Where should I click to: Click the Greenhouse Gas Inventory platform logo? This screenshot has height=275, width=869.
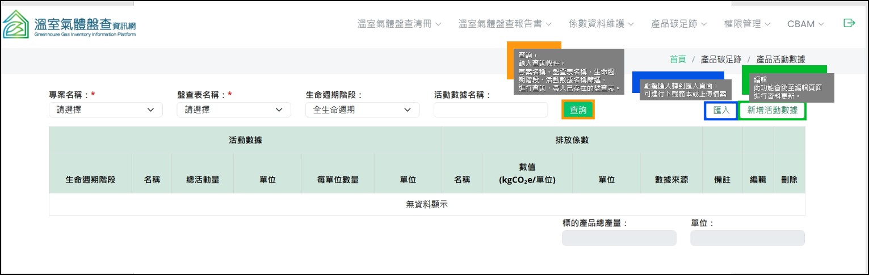(x=69, y=24)
